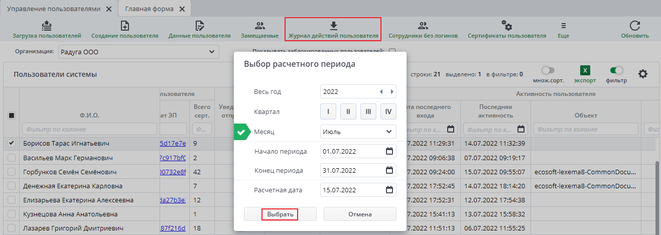Close the Главная форма tab
The height and width of the screenshot is (235, 661).
click(x=182, y=9)
